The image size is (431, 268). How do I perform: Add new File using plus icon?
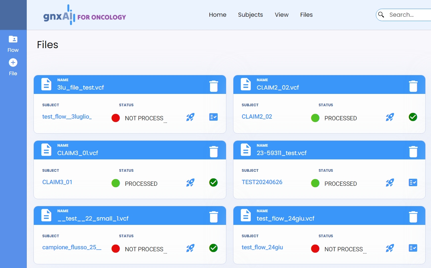click(13, 63)
